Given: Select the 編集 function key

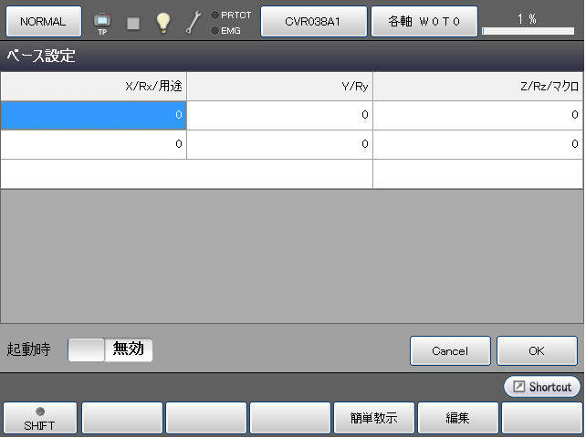Looking at the screenshot, I should (458, 418).
